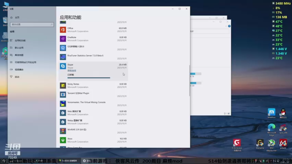Expand the ribbon chevron in background Explorer window
Image resolution: width=292 pixels, height=164 pixels.
point(226,26)
